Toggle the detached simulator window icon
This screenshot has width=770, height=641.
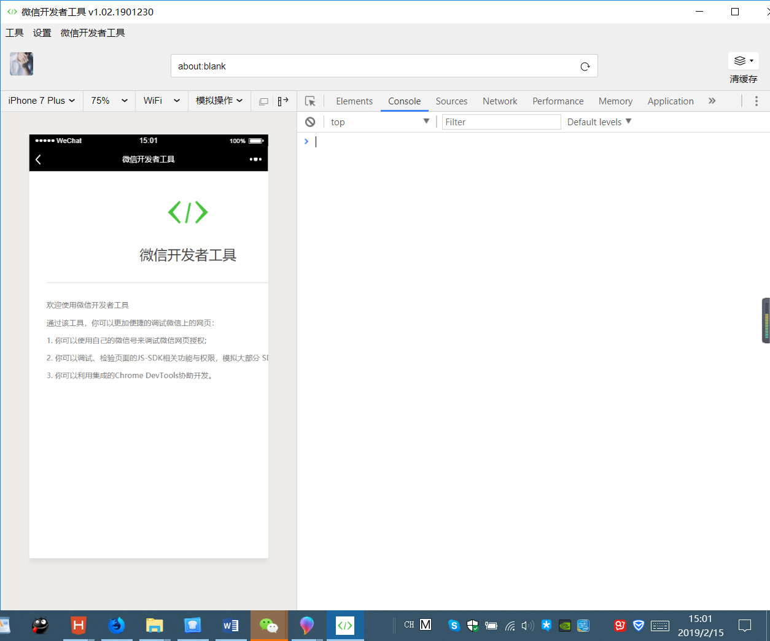(263, 101)
